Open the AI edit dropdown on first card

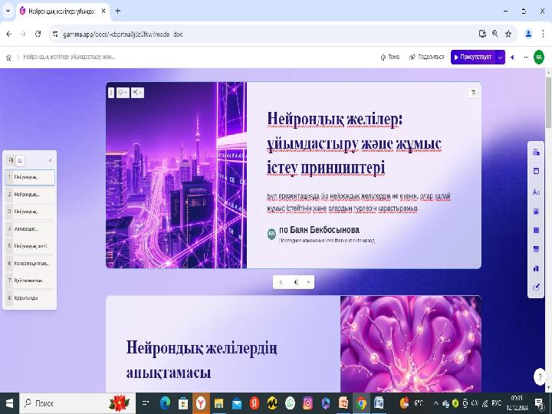pos(137,93)
